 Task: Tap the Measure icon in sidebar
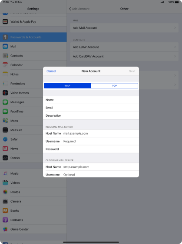pos(5,130)
